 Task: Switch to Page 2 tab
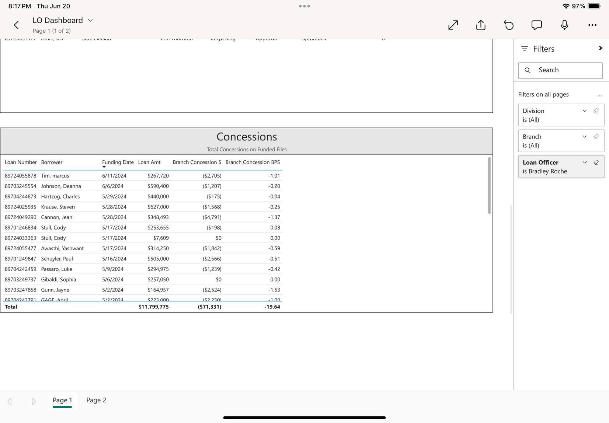[96, 400]
